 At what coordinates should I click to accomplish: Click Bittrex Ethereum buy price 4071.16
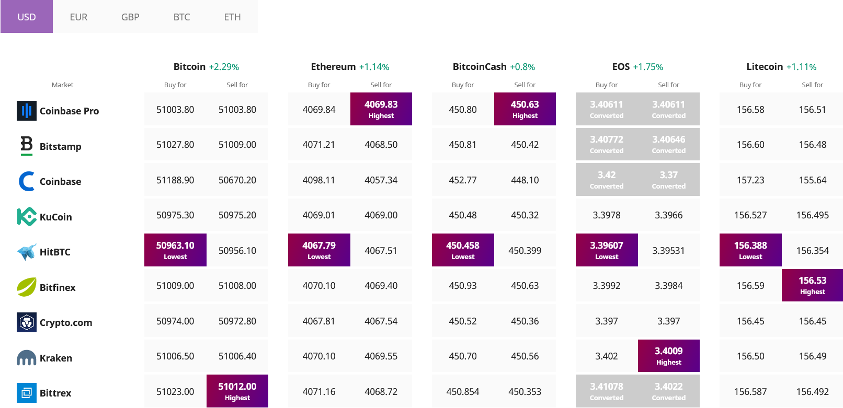click(x=319, y=391)
